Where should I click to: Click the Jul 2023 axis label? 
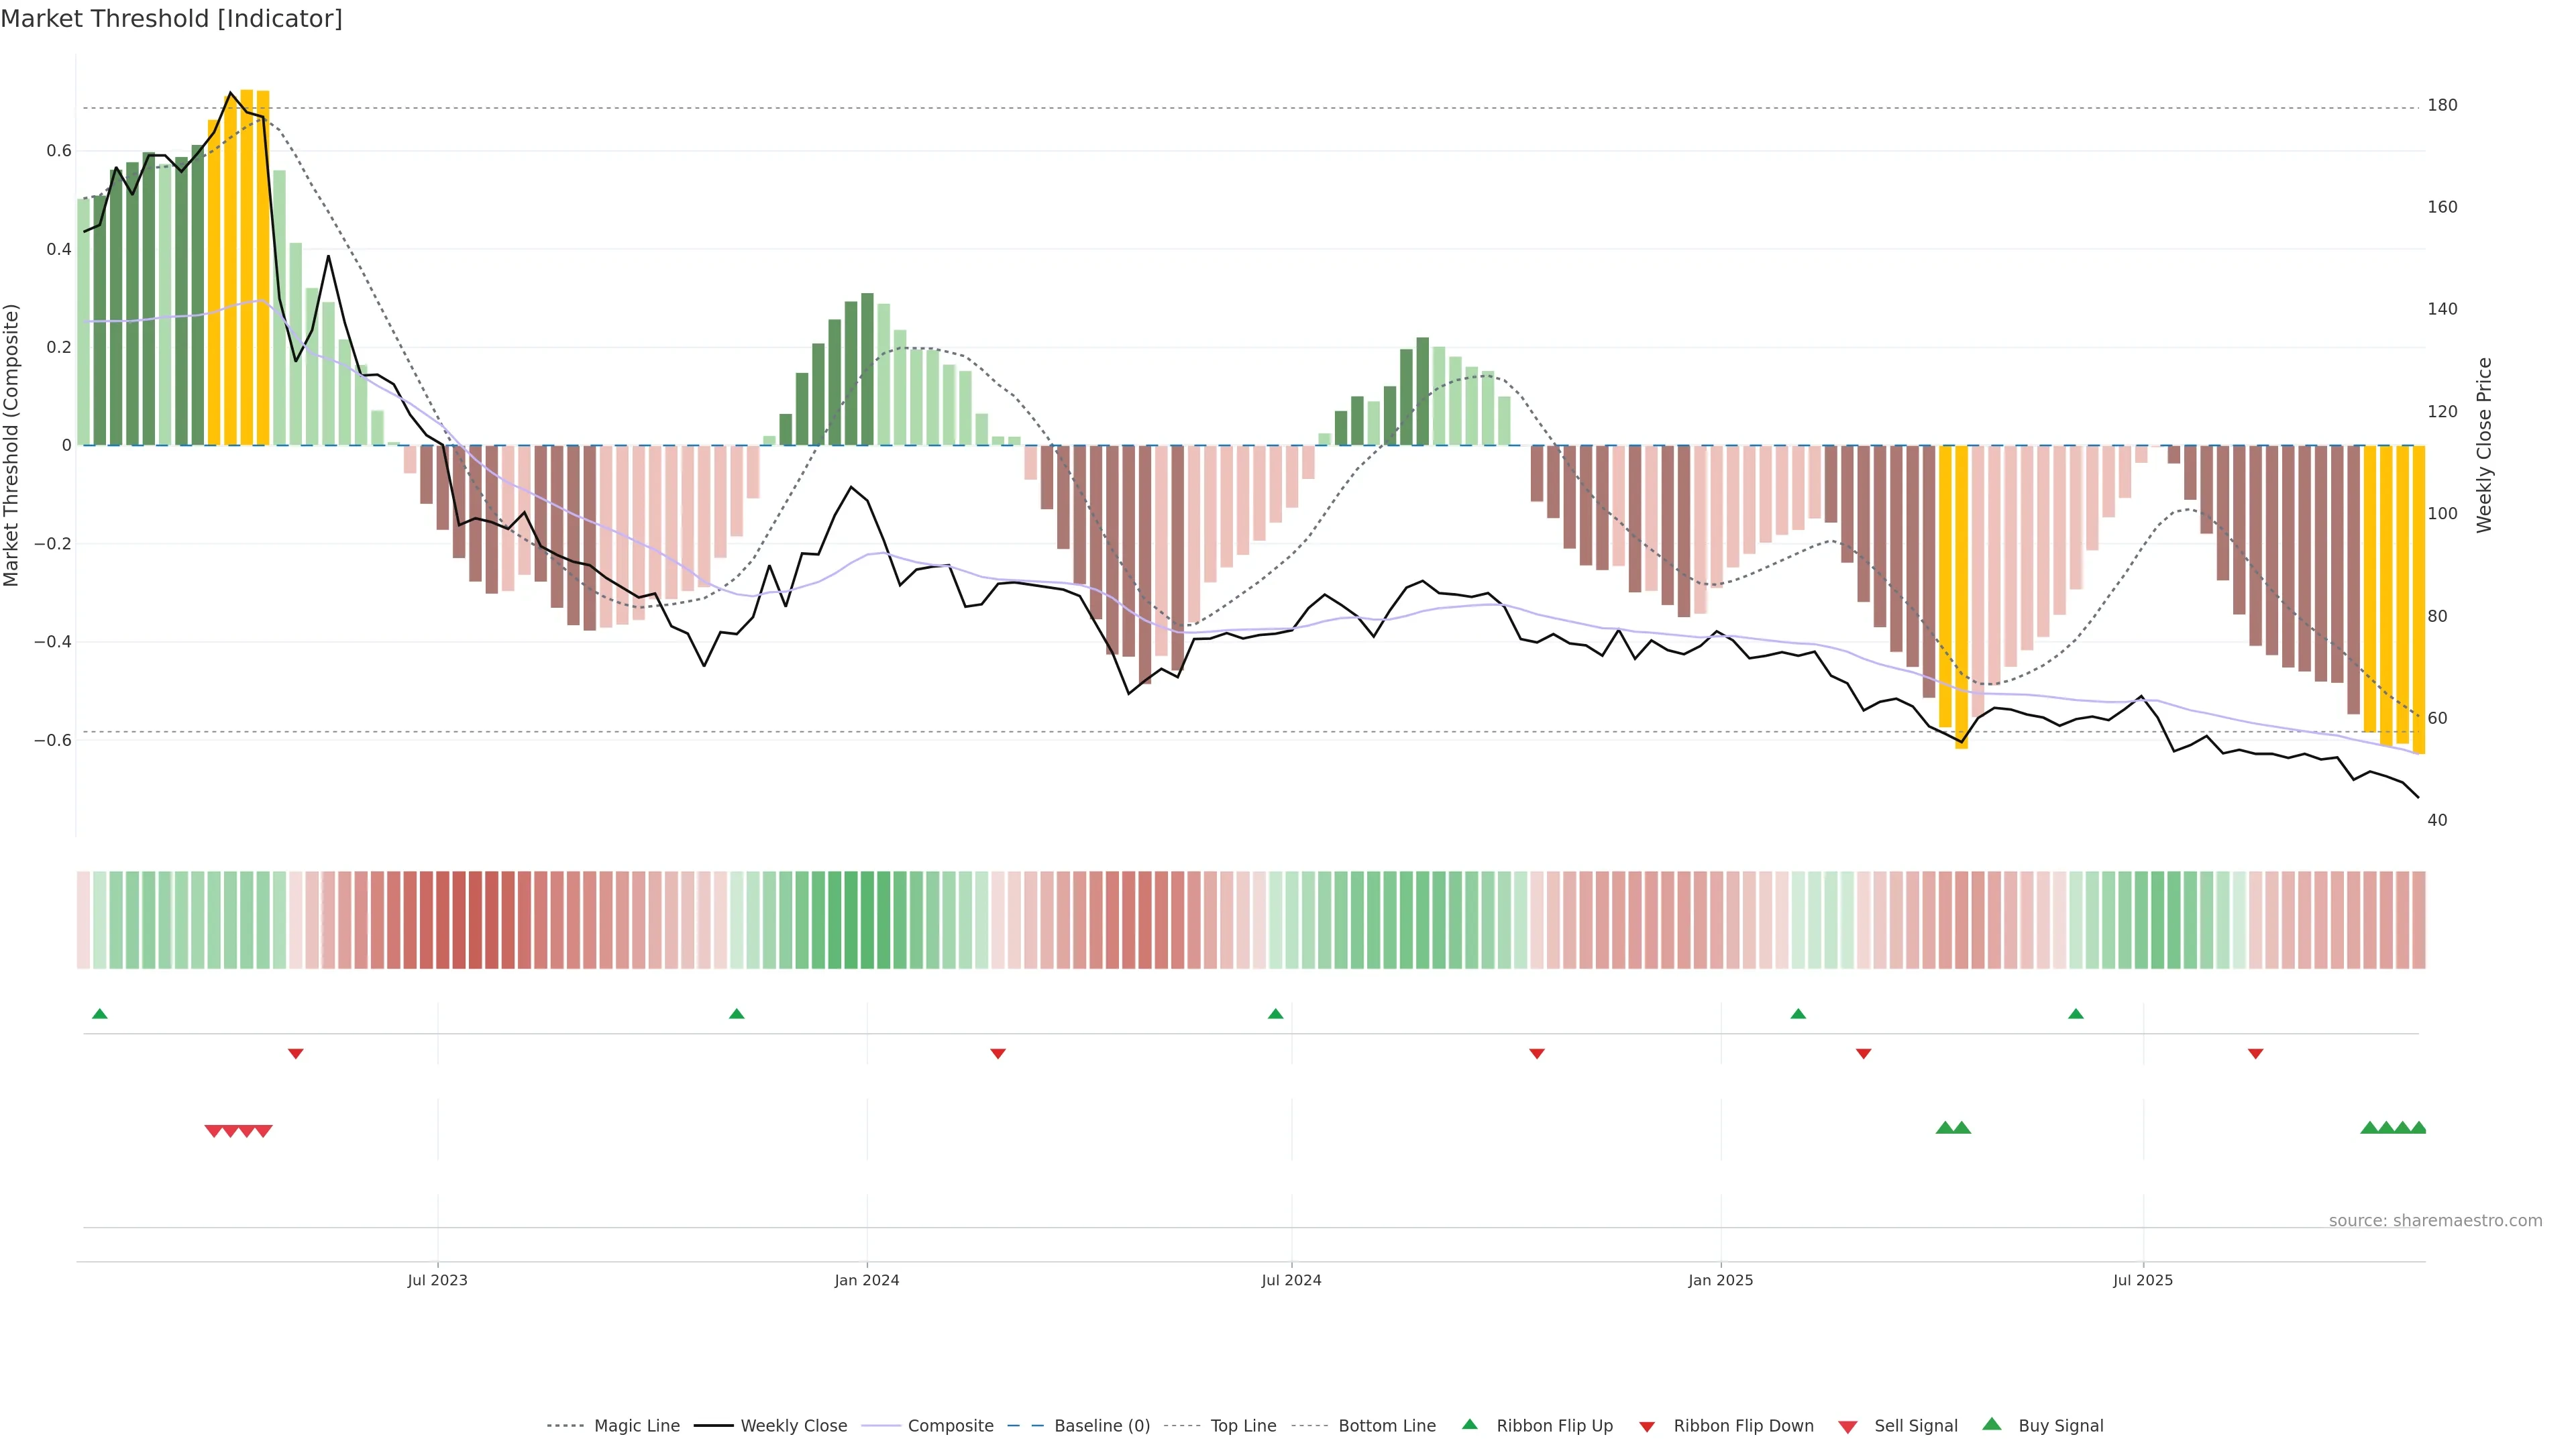coord(437,1280)
